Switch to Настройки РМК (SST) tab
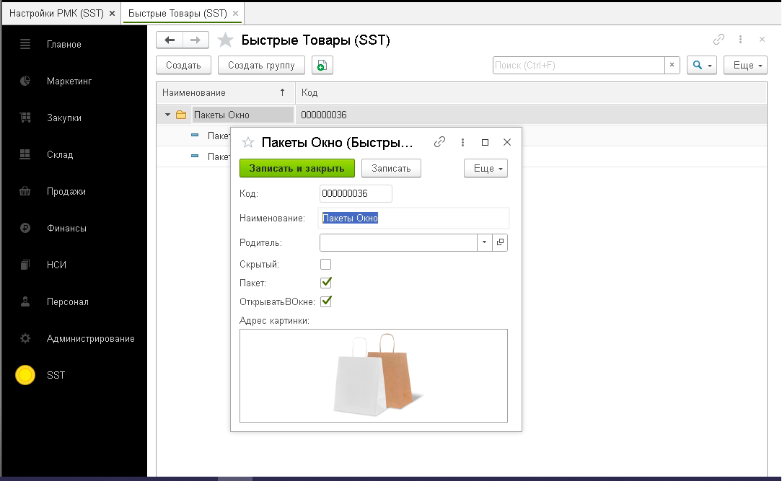This screenshot has height=481, width=782. coord(56,13)
